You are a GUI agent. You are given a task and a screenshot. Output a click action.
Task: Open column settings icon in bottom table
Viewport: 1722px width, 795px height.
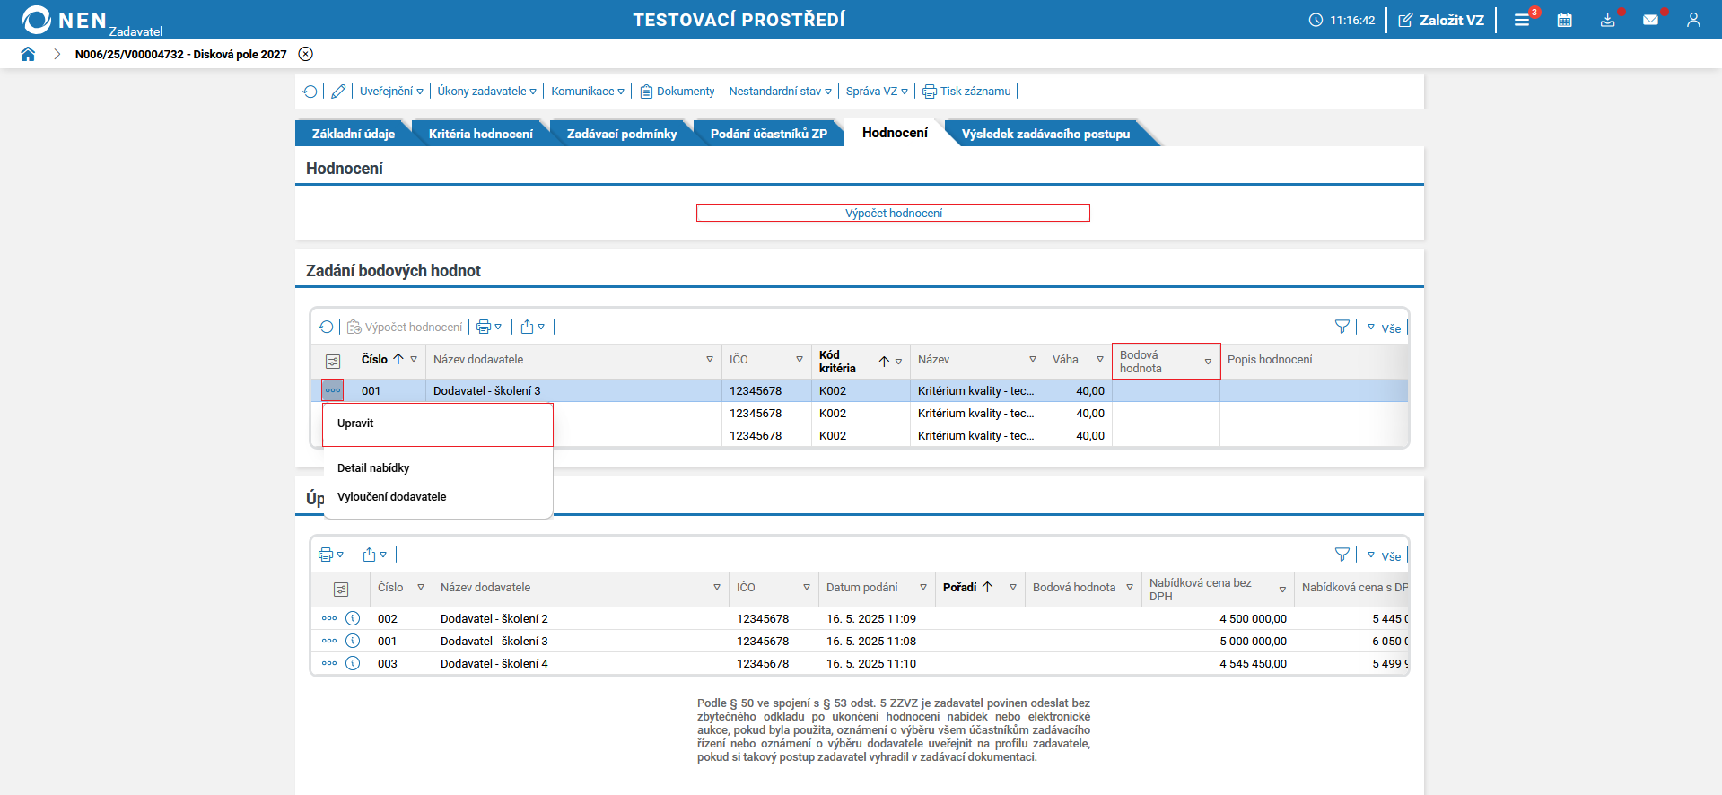pos(341,589)
